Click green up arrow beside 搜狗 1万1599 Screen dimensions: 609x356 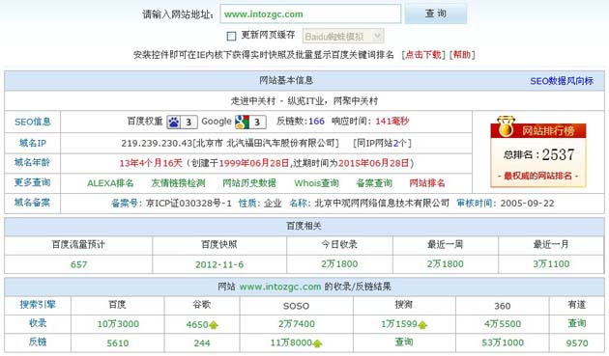click(422, 325)
